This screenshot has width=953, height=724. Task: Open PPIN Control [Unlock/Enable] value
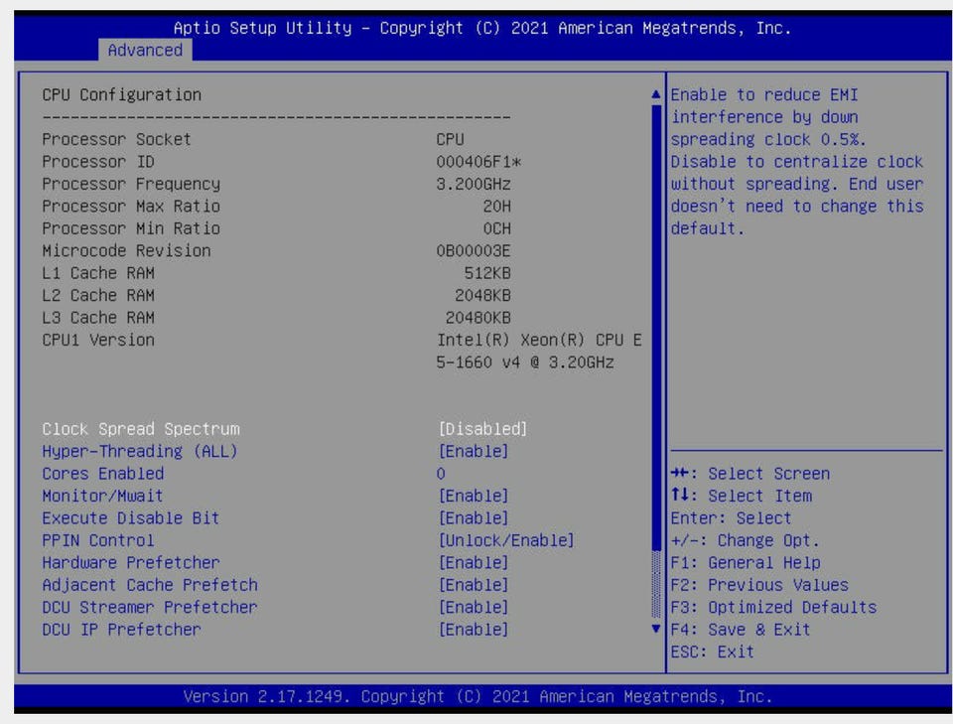[x=505, y=540]
